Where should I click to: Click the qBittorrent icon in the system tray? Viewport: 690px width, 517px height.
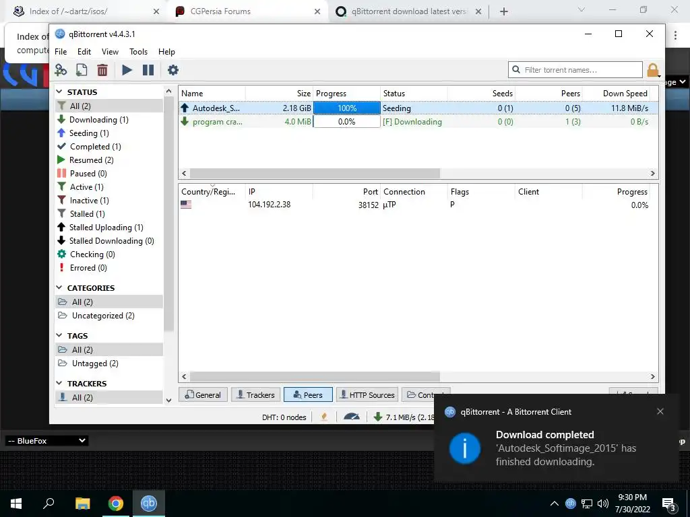click(x=570, y=503)
